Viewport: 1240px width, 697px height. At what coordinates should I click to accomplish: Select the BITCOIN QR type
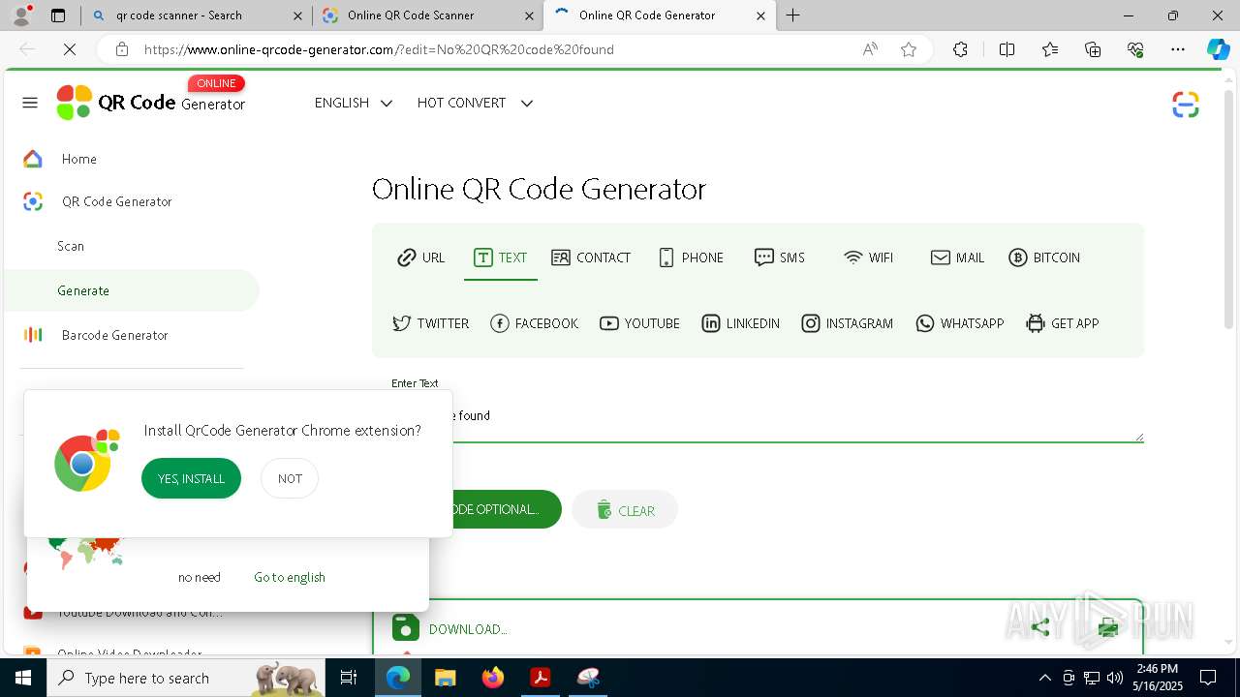tap(1044, 258)
